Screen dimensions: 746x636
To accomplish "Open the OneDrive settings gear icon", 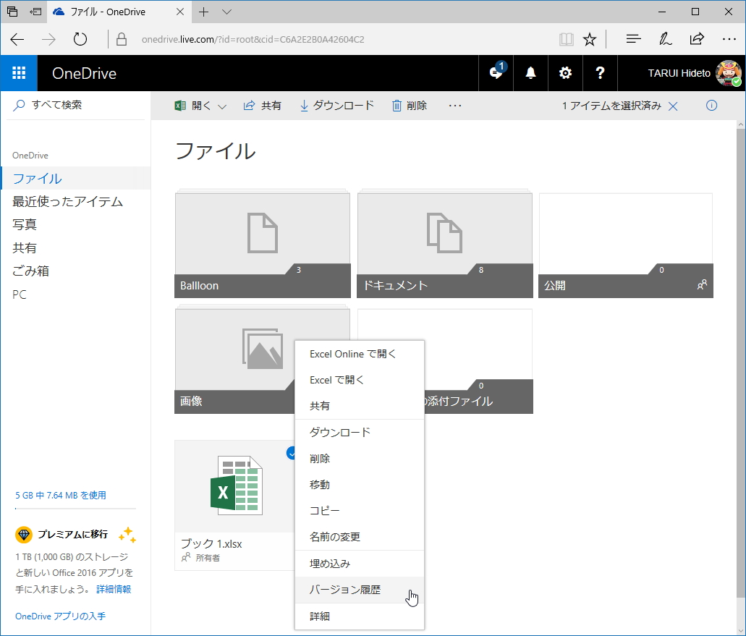I will tap(565, 73).
